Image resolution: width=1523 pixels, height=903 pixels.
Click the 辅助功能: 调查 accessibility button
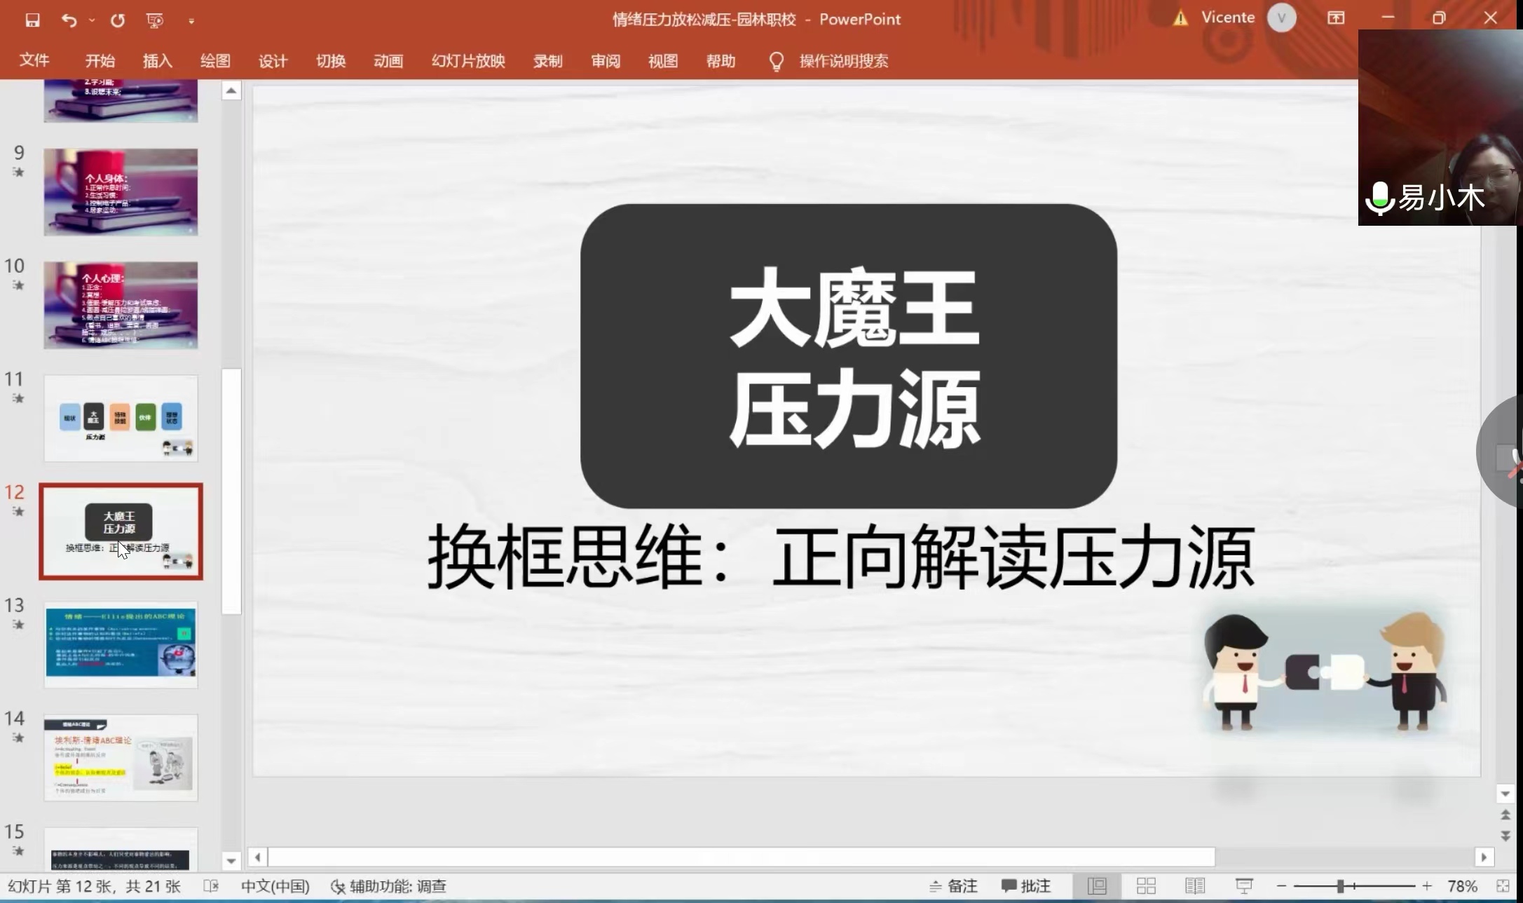(389, 886)
